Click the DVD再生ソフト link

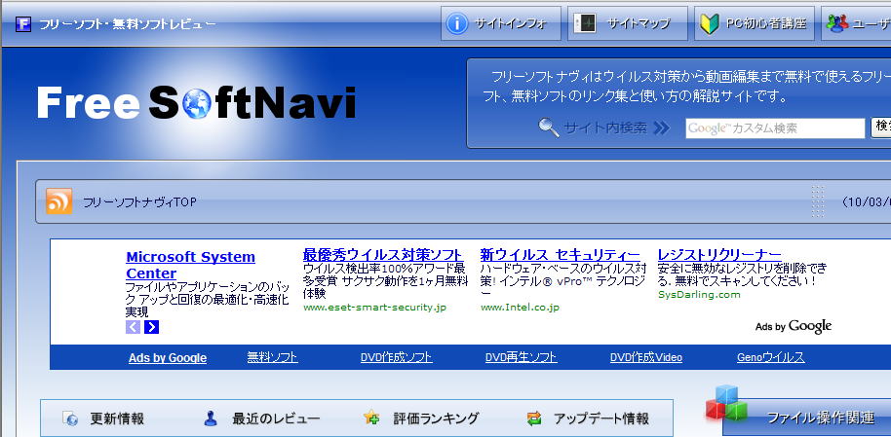[x=521, y=357]
